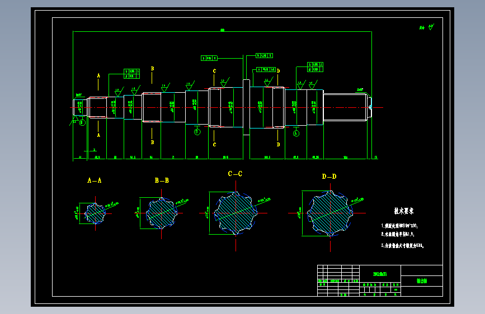Pick the two-row tolerance frame near section A

pos(132,74)
